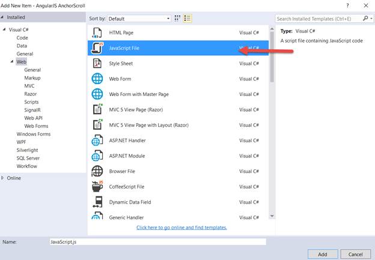Click the Style Sheet template name
This screenshot has height=260, width=375.
(x=121, y=64)
